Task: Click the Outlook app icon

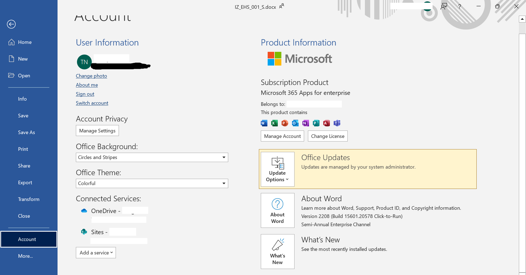Action: (x=295, y=123)
